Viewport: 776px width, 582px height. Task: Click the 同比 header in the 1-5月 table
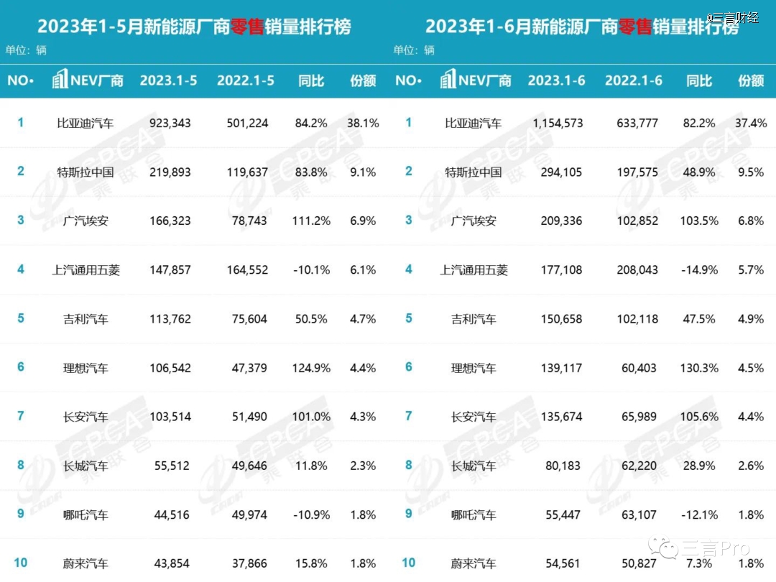point(311,80)
